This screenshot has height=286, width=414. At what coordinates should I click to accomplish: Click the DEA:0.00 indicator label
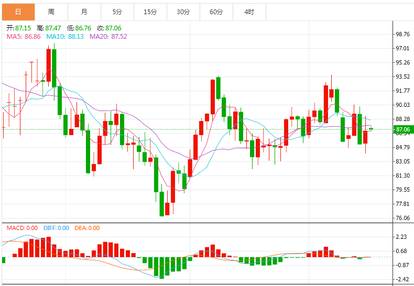tap(87, 228)
